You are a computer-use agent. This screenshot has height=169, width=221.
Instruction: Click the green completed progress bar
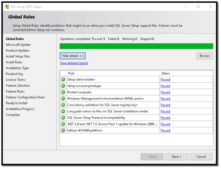(136, 46)
